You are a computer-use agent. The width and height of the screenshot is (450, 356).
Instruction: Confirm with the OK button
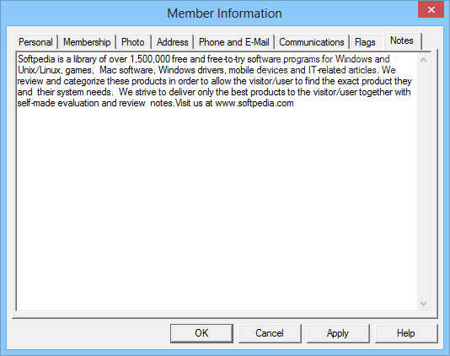pyautogui.click(x=201, y=333)
